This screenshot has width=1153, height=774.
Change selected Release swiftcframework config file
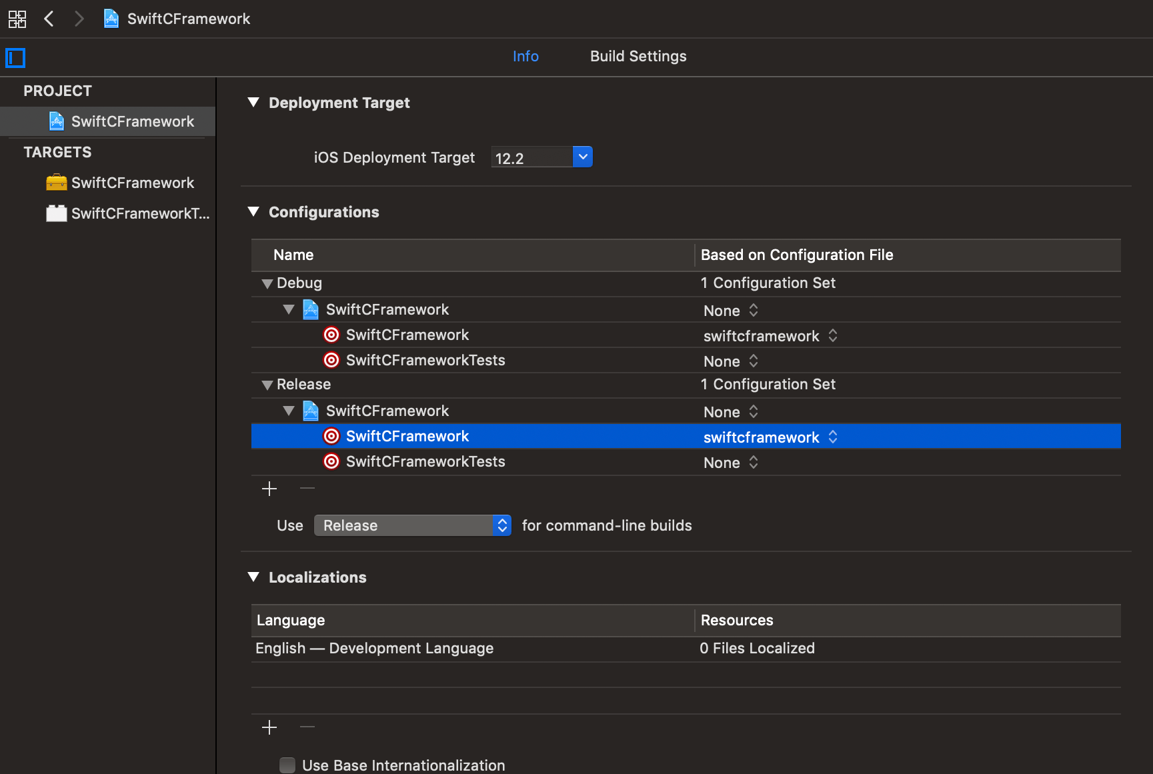coord(770,437)
